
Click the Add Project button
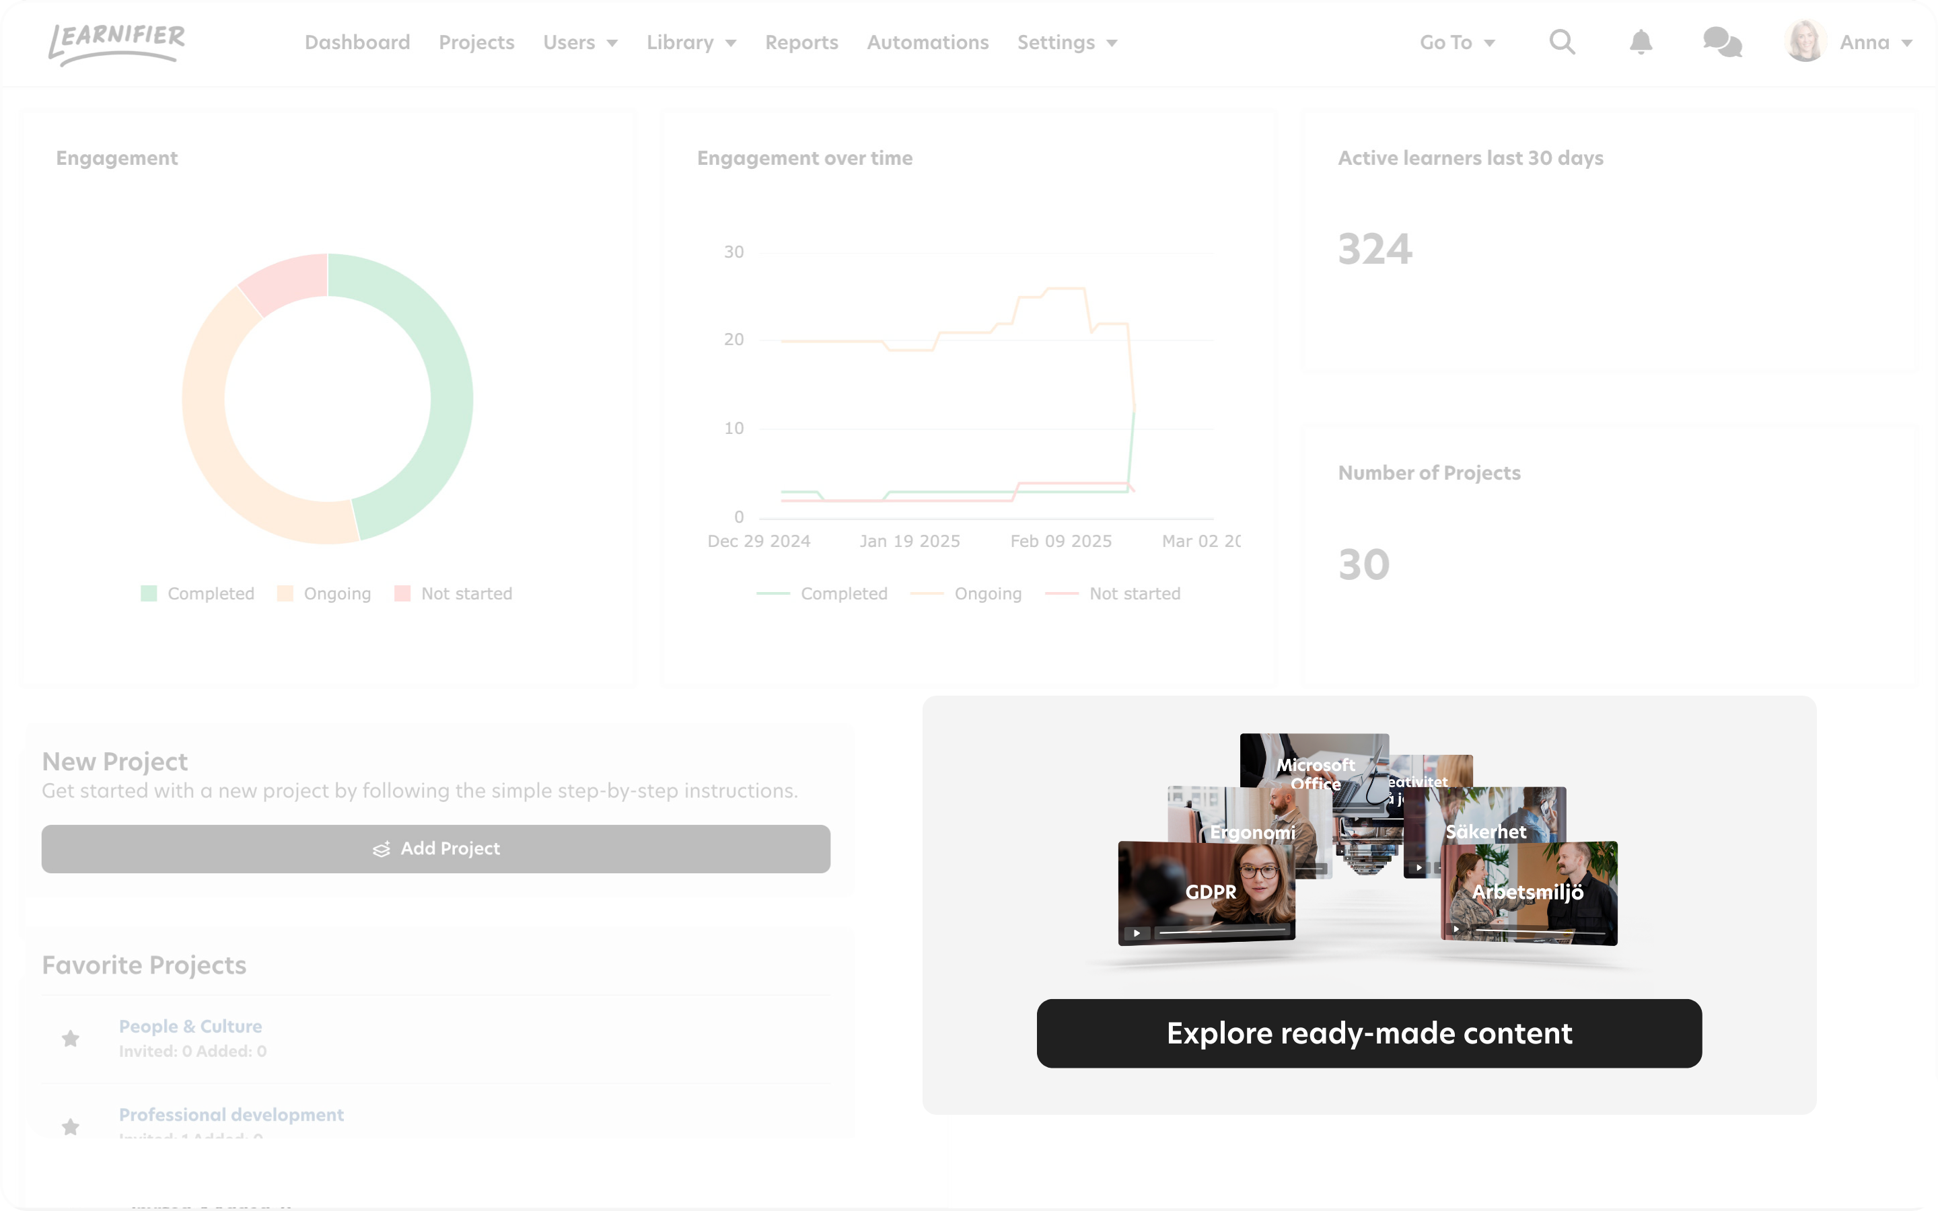coord(435,849)
